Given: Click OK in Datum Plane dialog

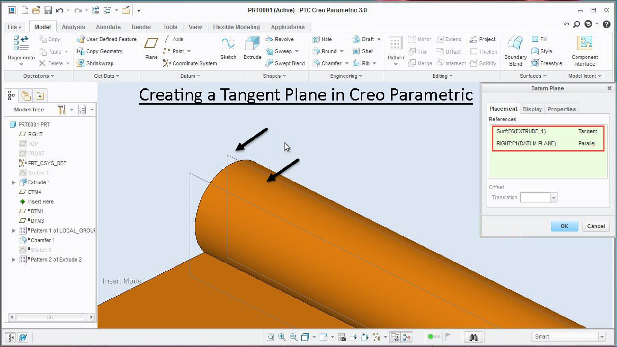Looking at the screenshot, I should pyautogui.click(x=564, y=226).
